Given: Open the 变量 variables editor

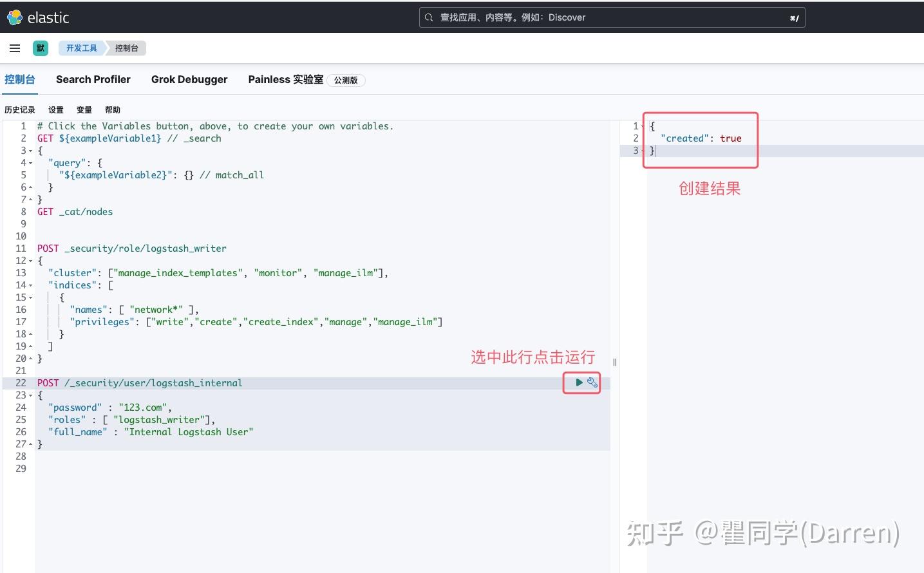Looking at the screenshot, I should pos(84,109).
